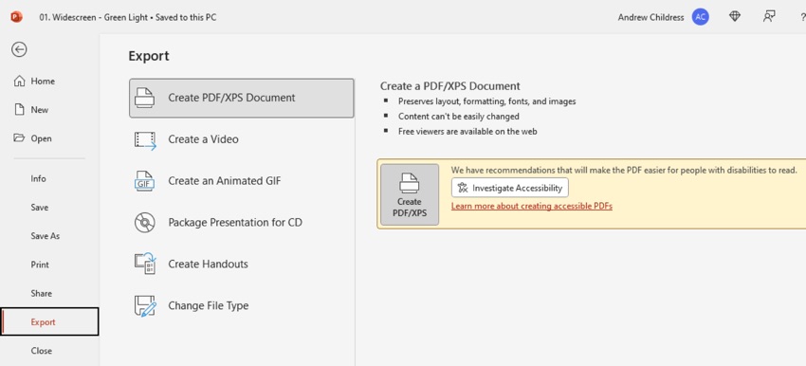This screenshot has width=806, height=366.
Task: Click the feedback person icon
Action: tap(769, 17)
